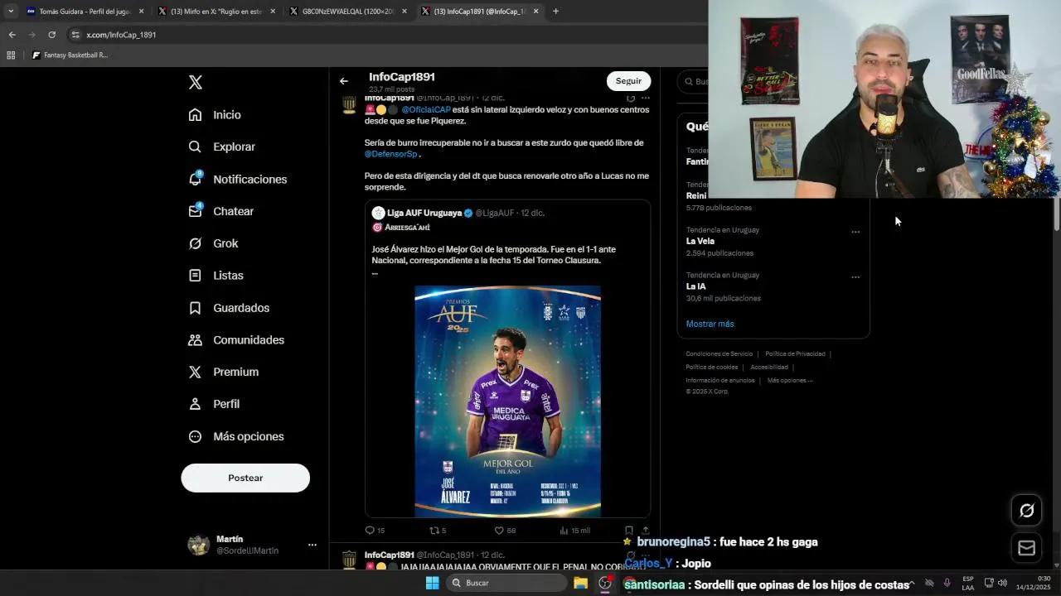Open the browser apps grid icon
The height and width of the screenshot is (596, 1061).
tap(11, 55)
